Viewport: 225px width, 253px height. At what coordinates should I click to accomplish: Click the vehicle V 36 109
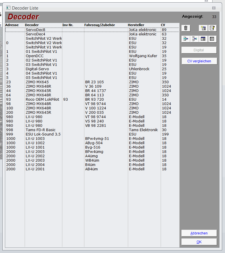pos(93,86)
